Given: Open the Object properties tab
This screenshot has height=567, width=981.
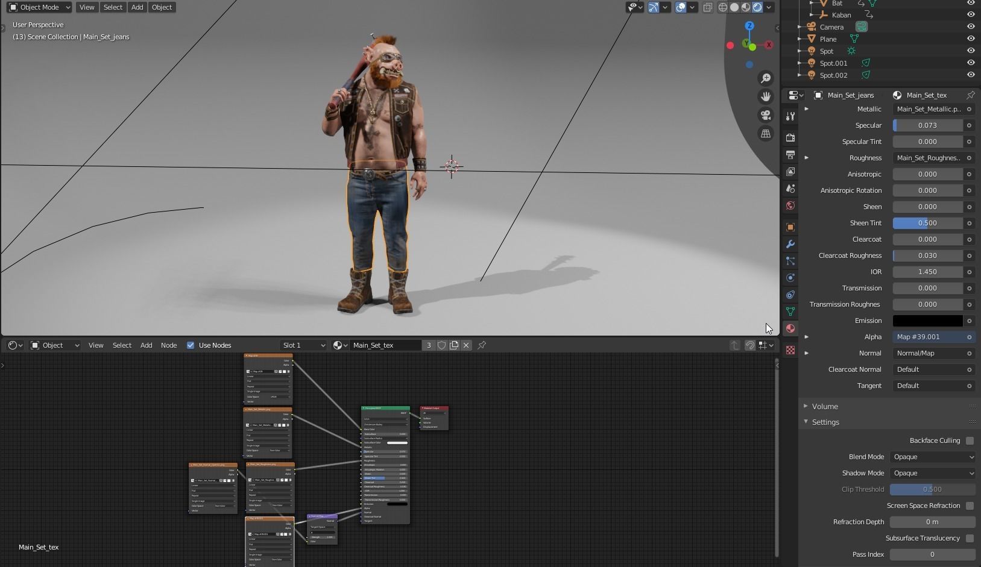Looking at the screenshot, I should coord(790,227).
